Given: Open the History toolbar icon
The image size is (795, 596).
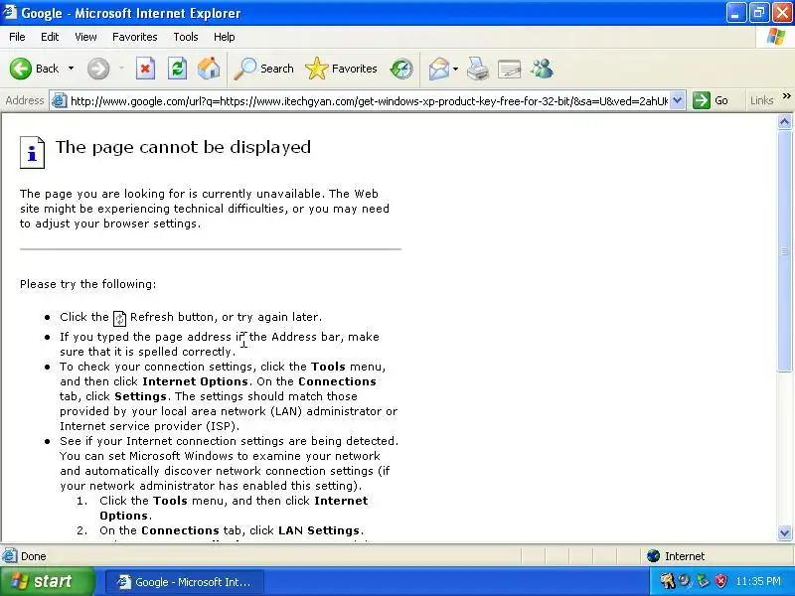Looking at the screenshot, I should tap(401, 69).
